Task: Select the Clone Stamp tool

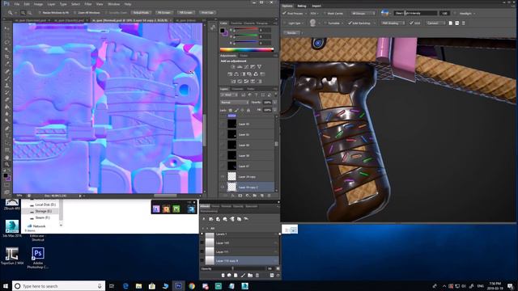Action: point(7,86)
